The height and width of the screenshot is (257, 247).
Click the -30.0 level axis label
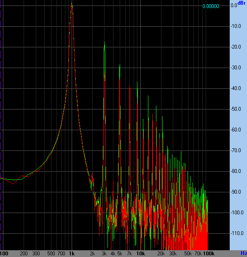click(236, 68)
